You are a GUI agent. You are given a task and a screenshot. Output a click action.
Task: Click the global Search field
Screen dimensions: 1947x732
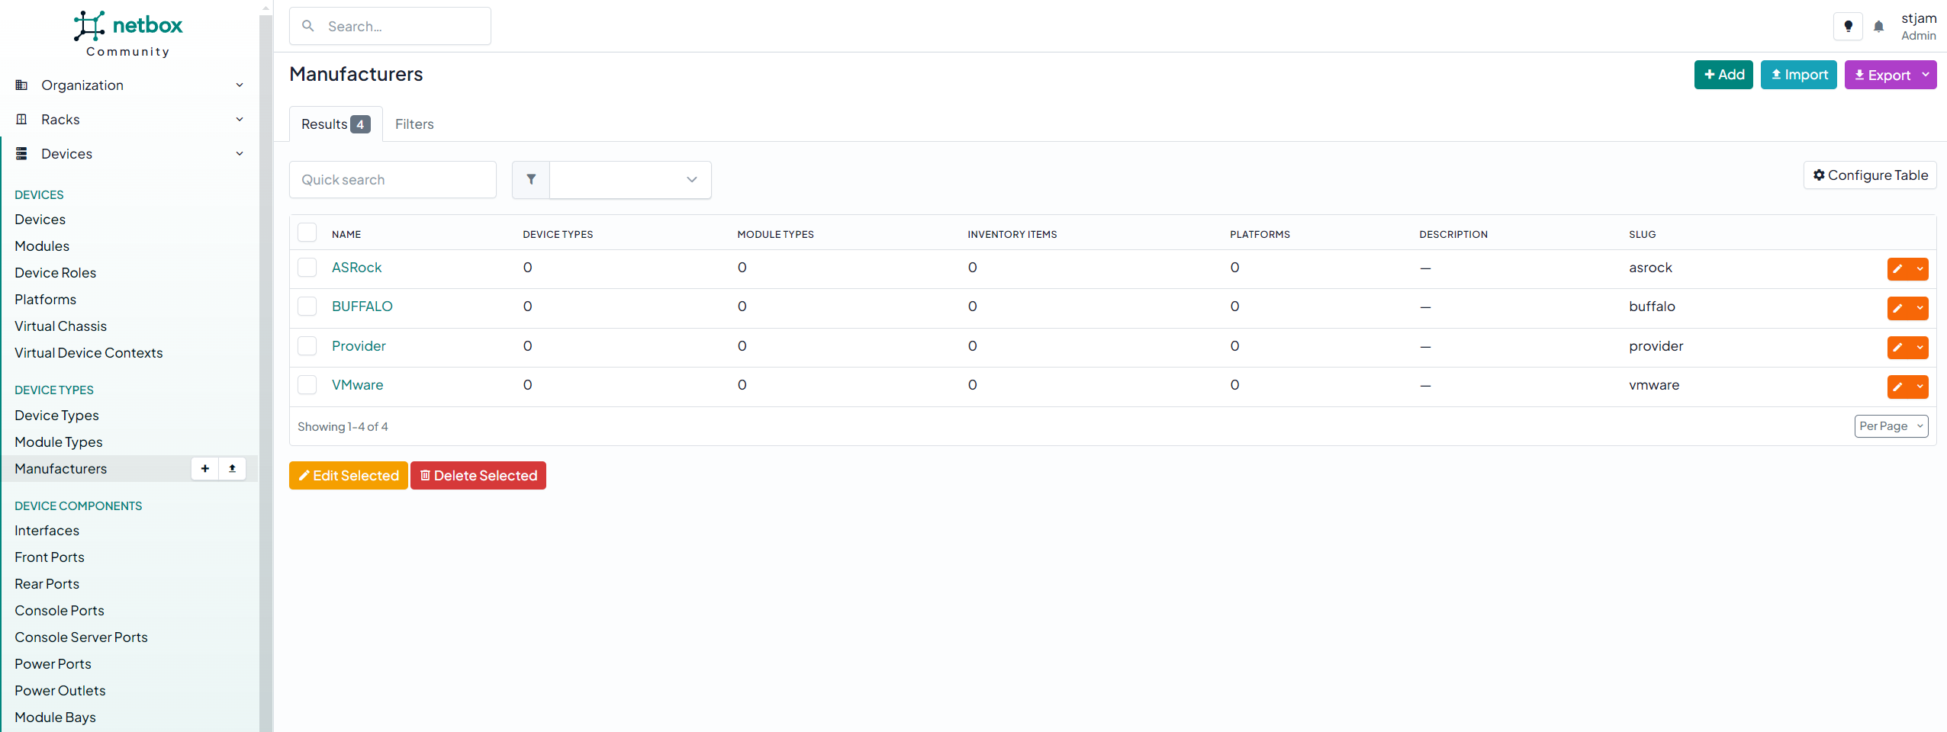(390, 26)
